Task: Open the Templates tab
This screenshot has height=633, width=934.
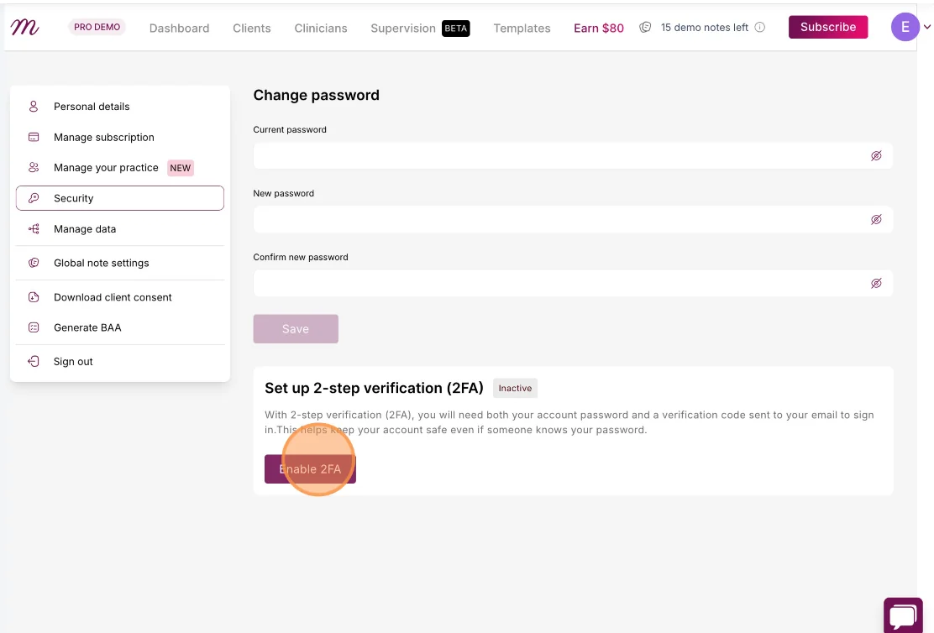Action: click(x=522, y=28)
